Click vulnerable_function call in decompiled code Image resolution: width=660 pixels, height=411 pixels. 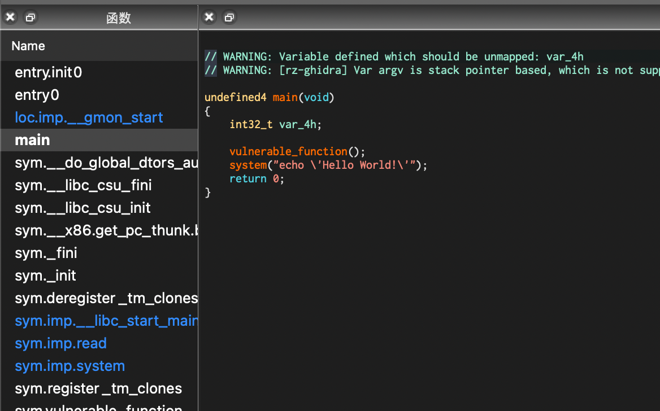coord(288,151)
